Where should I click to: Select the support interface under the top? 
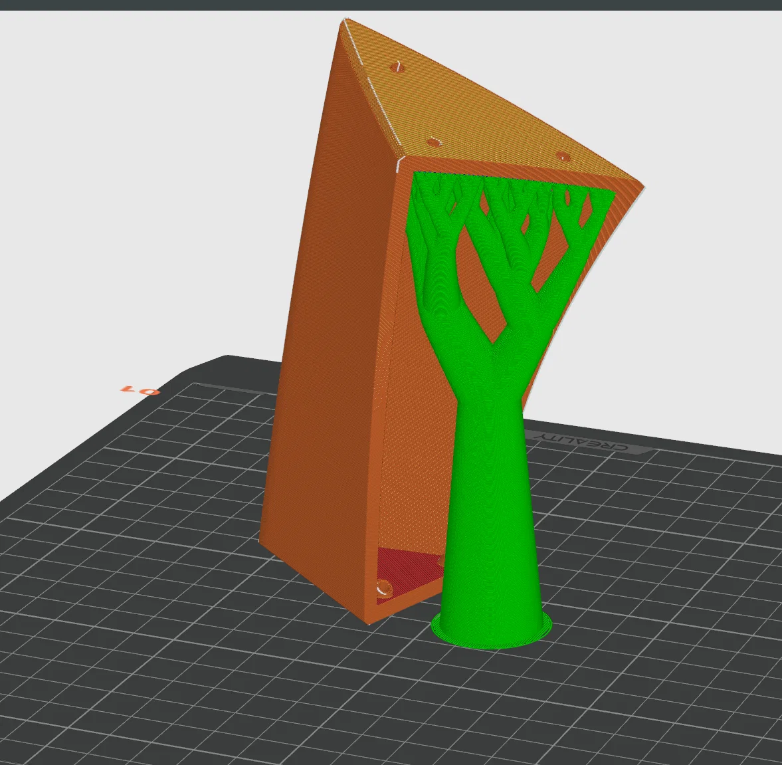(x=514, y=181)
